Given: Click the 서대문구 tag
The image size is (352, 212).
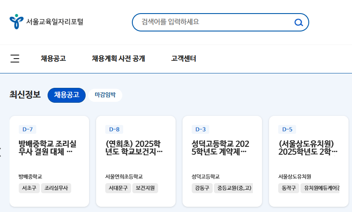Looking at the screenshot, I should coord(118,188).
